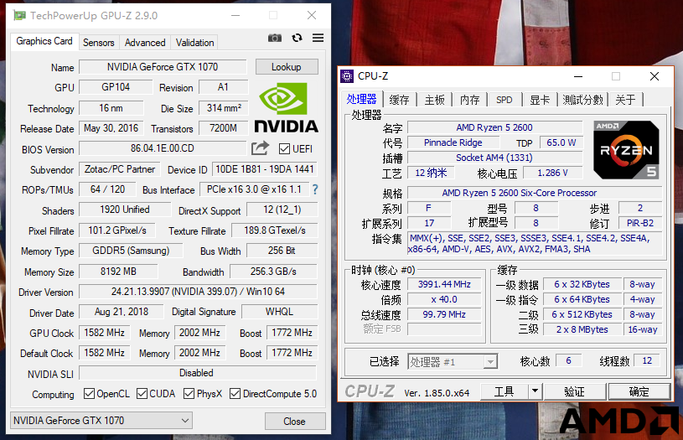683x440 pixels.
Task: Take a screenshot with GPU-Z camera icon
Action: pyautogui.click(x=274, y=38)
